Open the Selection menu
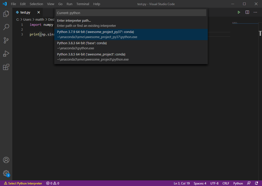This screenshot has height=186, width=262. (36, 4)
